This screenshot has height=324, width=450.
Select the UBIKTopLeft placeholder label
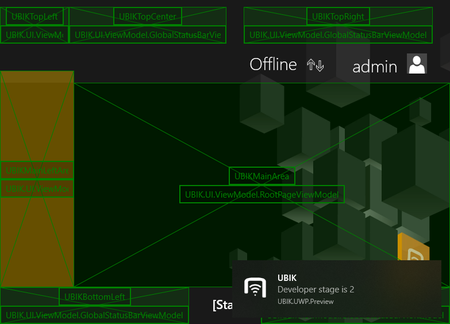pos(34,17)
